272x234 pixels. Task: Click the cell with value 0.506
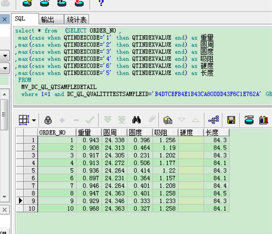tap(140, 163)
